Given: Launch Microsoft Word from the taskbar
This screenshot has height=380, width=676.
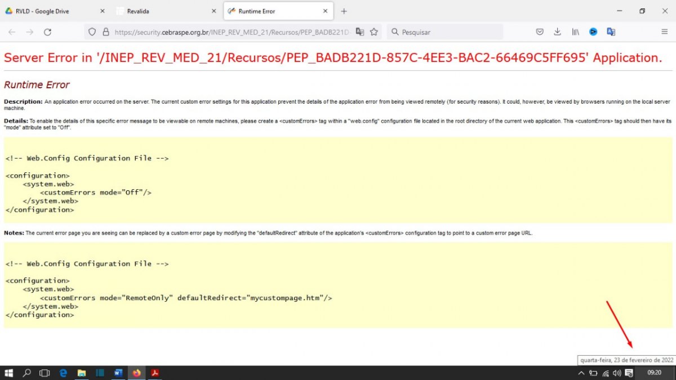Looking at the screenshot, I should (x=118, y=373).
